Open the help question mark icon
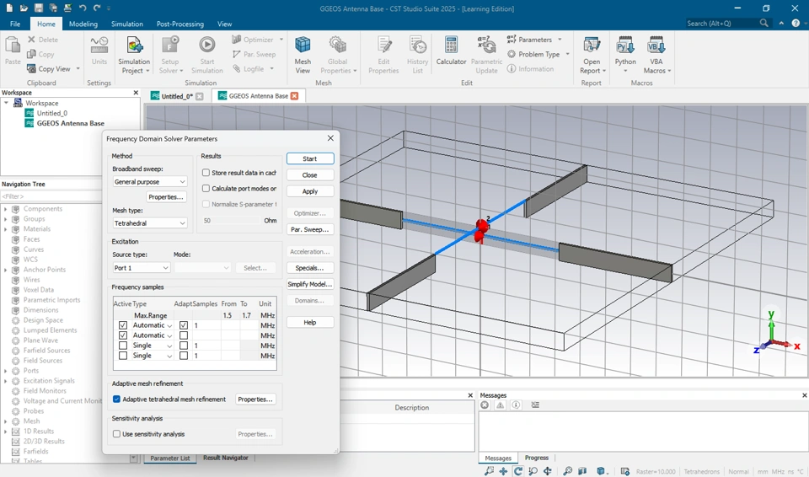Viewport: 809px width, 477px height. (796, 24)
